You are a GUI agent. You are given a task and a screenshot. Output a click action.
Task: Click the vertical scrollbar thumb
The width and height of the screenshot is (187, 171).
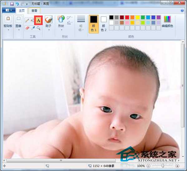(183, 86)
